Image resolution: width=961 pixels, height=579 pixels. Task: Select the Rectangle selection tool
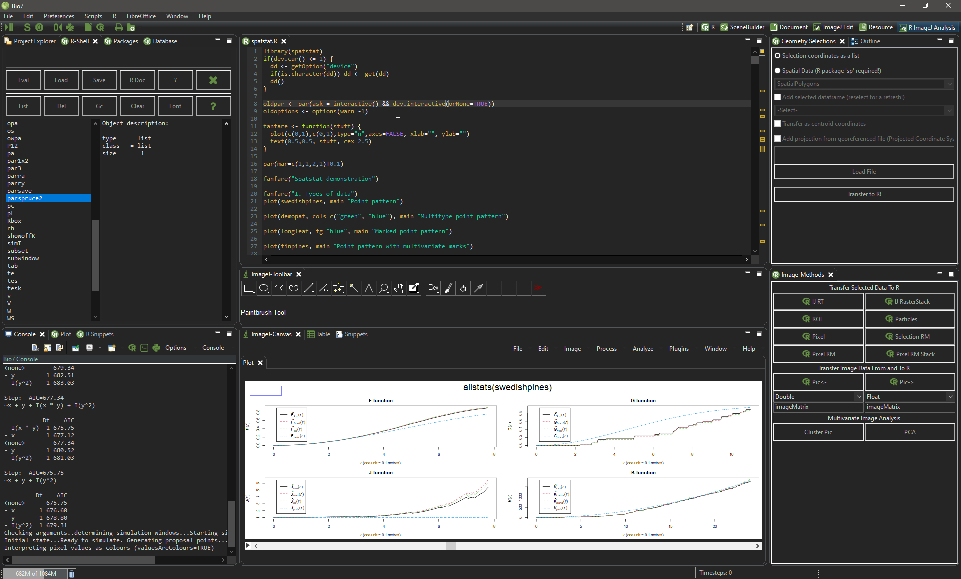[248, 288]
